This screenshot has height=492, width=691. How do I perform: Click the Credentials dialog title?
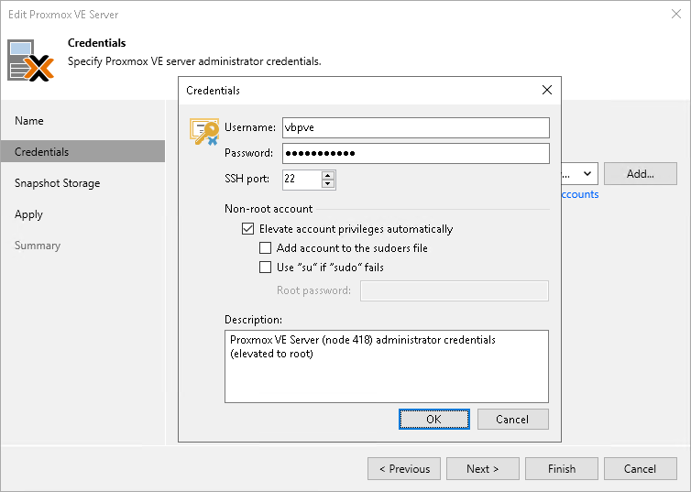[213, 91]
